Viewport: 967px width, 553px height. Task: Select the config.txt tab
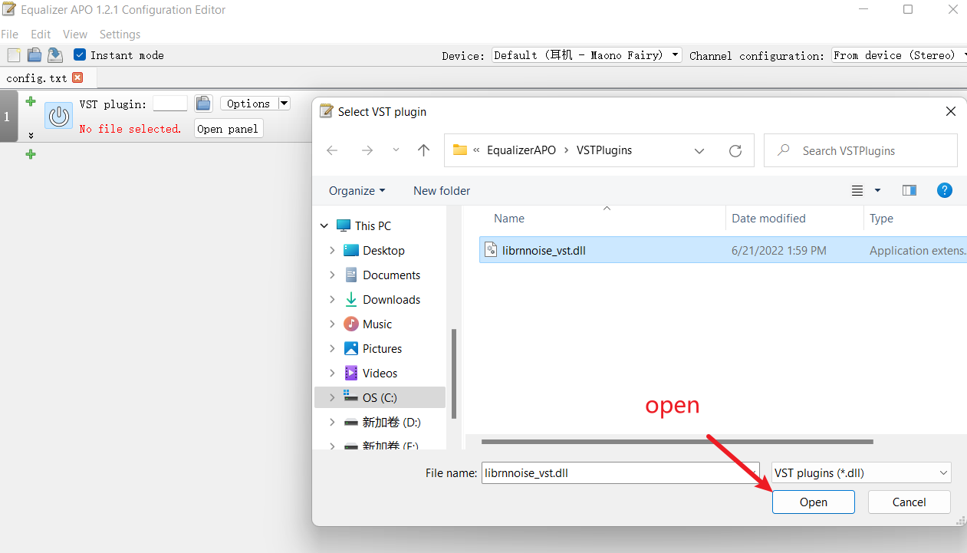click(37, 78)
